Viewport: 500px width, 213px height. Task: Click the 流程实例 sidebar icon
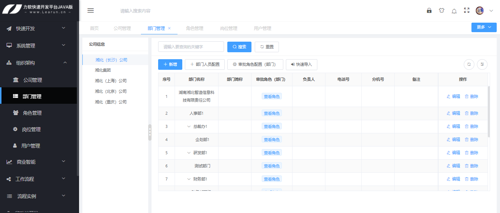10,195
